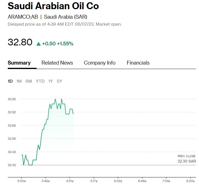Click the green up-triangle price change icon
Viewport: 199px width, 194px height.
click(39, 44)
